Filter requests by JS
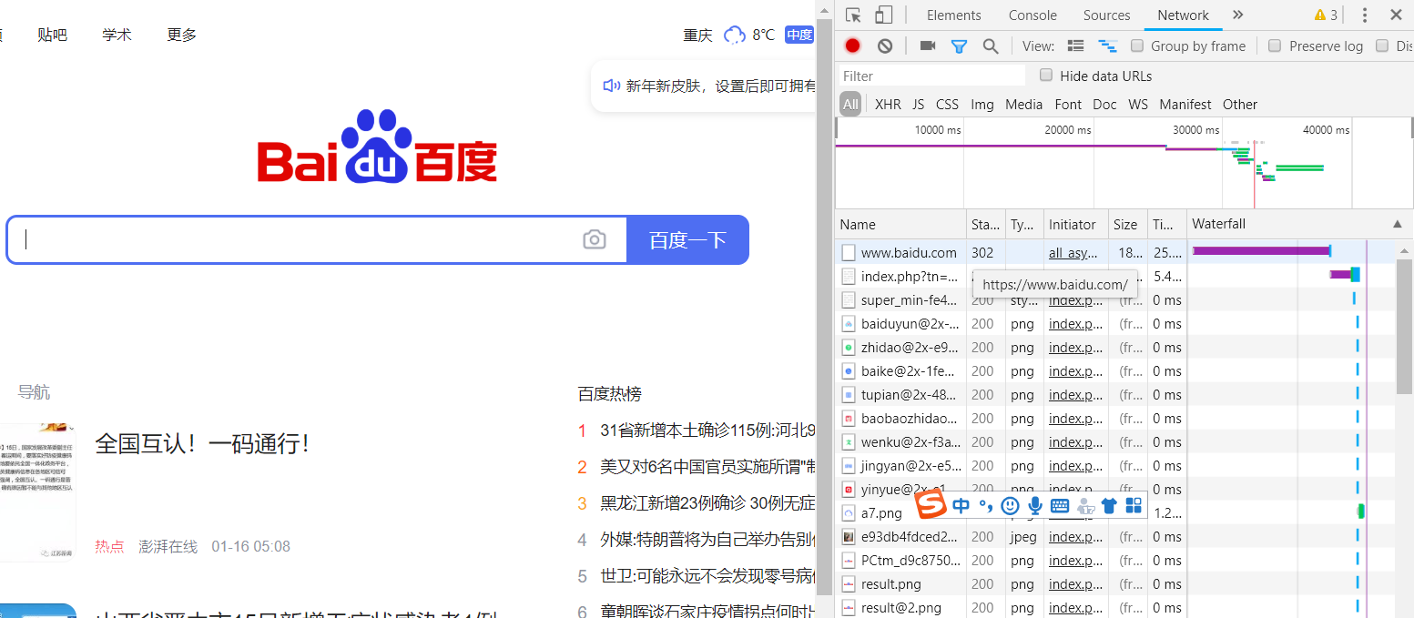This screenshot has height=618, width=1414. coord(918,105)
